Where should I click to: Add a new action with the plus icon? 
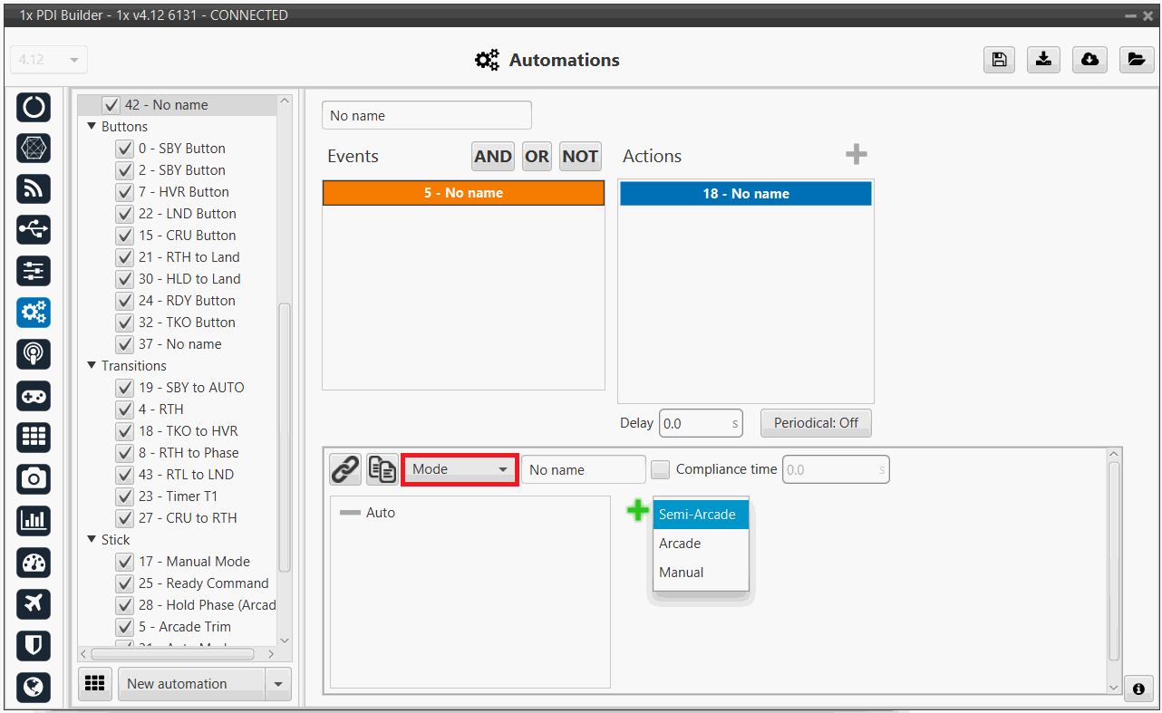(x=856, y=155)
